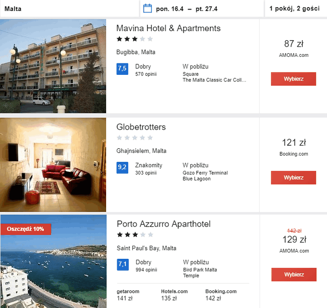Select Wybierz for Porto Azzurro Aparthotel
This screenshot has width=327, height=308.
pyautogui.click(x=294, y=274)
